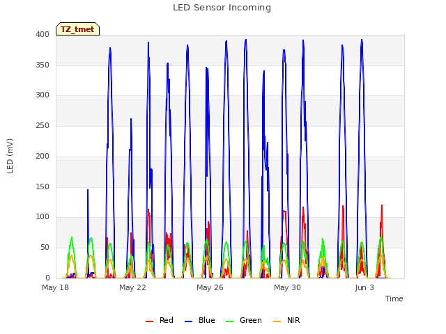The width and height of the screenshot is (446, 334).
Task: Click the 400 y-axis tick label
Action: pos(43,35)
